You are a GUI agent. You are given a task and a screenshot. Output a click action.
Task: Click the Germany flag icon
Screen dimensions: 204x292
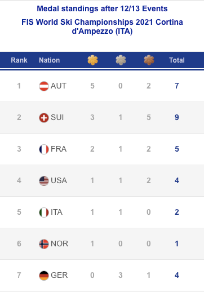pyautogui.click(x=44, y=276)
